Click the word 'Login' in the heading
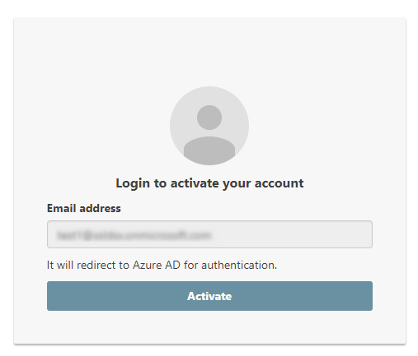 (133, 183)
